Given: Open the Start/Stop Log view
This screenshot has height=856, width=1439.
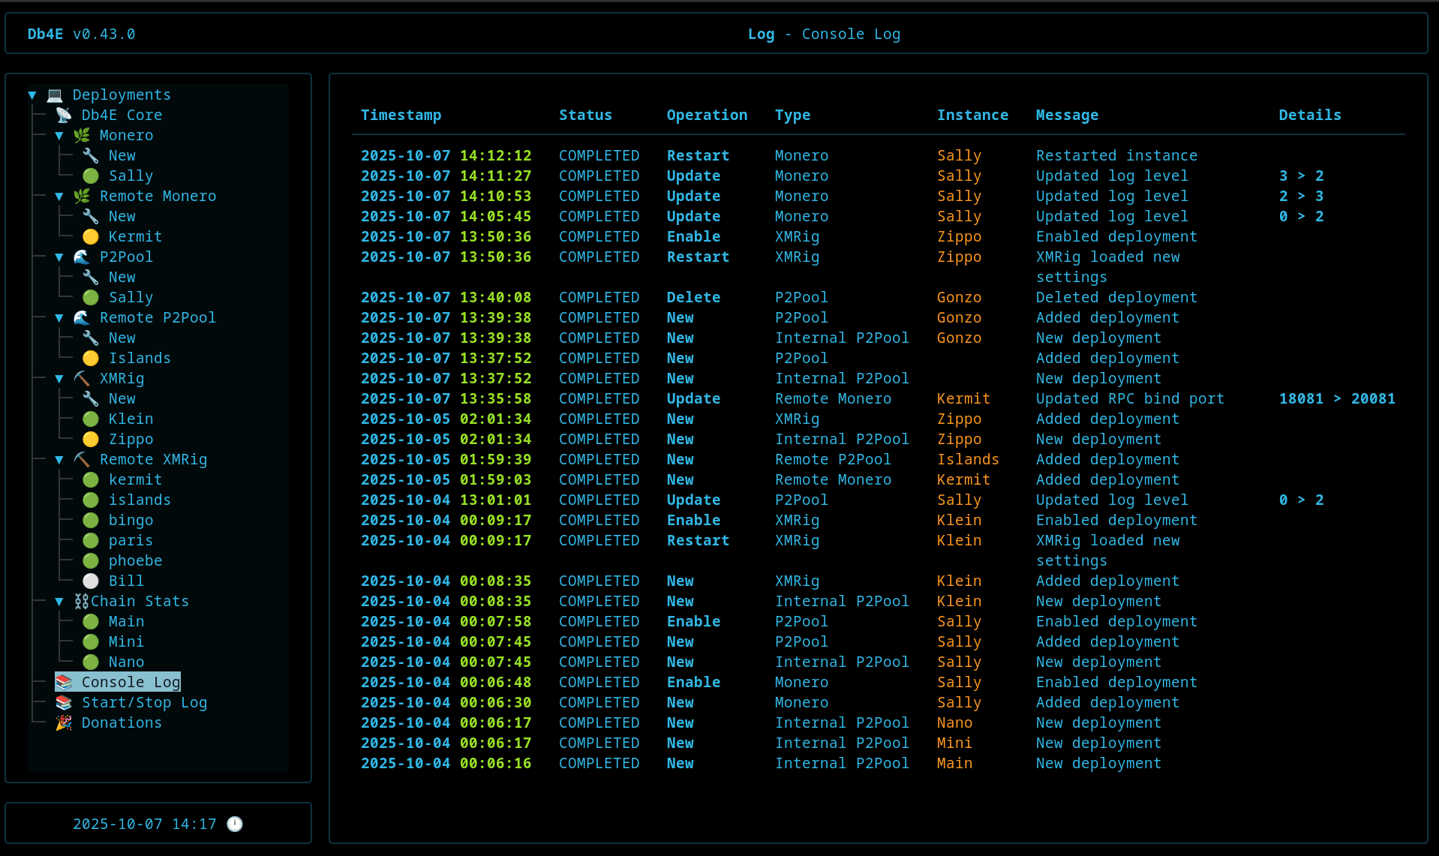Looking at the screenshot, I should tap(144, 702).
